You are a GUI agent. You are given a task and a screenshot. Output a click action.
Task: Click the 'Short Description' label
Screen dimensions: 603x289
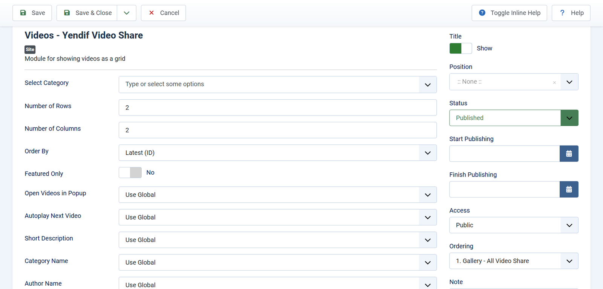pyautogui.click(x=49, y=239)
